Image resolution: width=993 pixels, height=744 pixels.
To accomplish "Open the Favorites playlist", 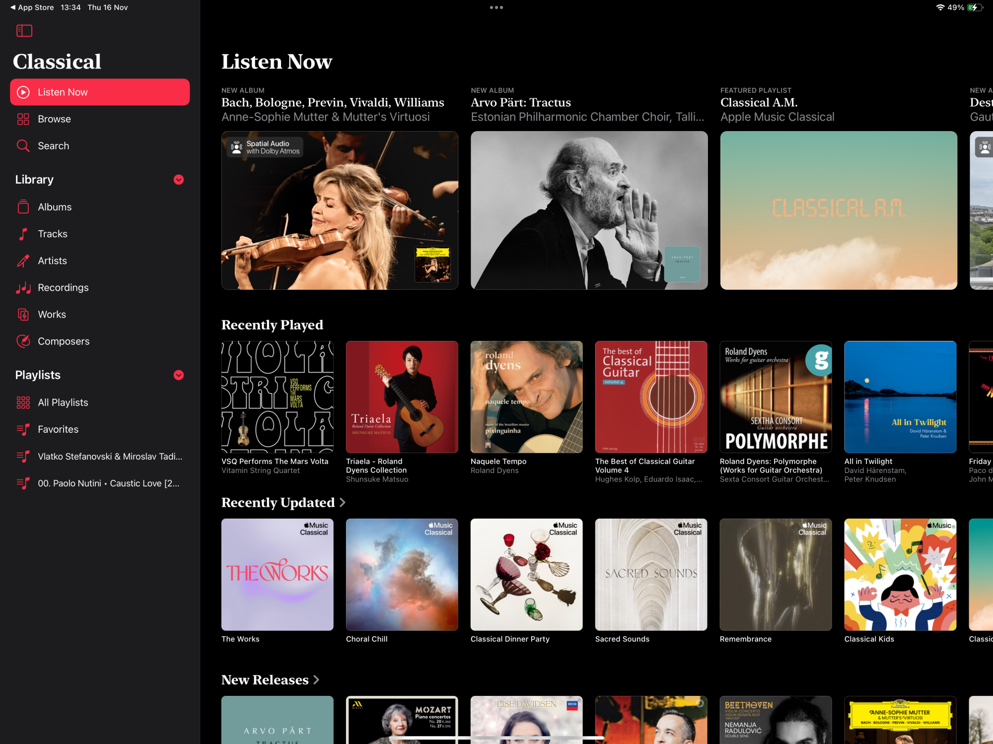I will point(100,429).
